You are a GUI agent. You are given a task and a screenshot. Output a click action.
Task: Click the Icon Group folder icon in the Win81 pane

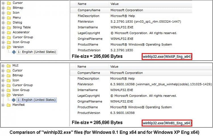[9, 90]
